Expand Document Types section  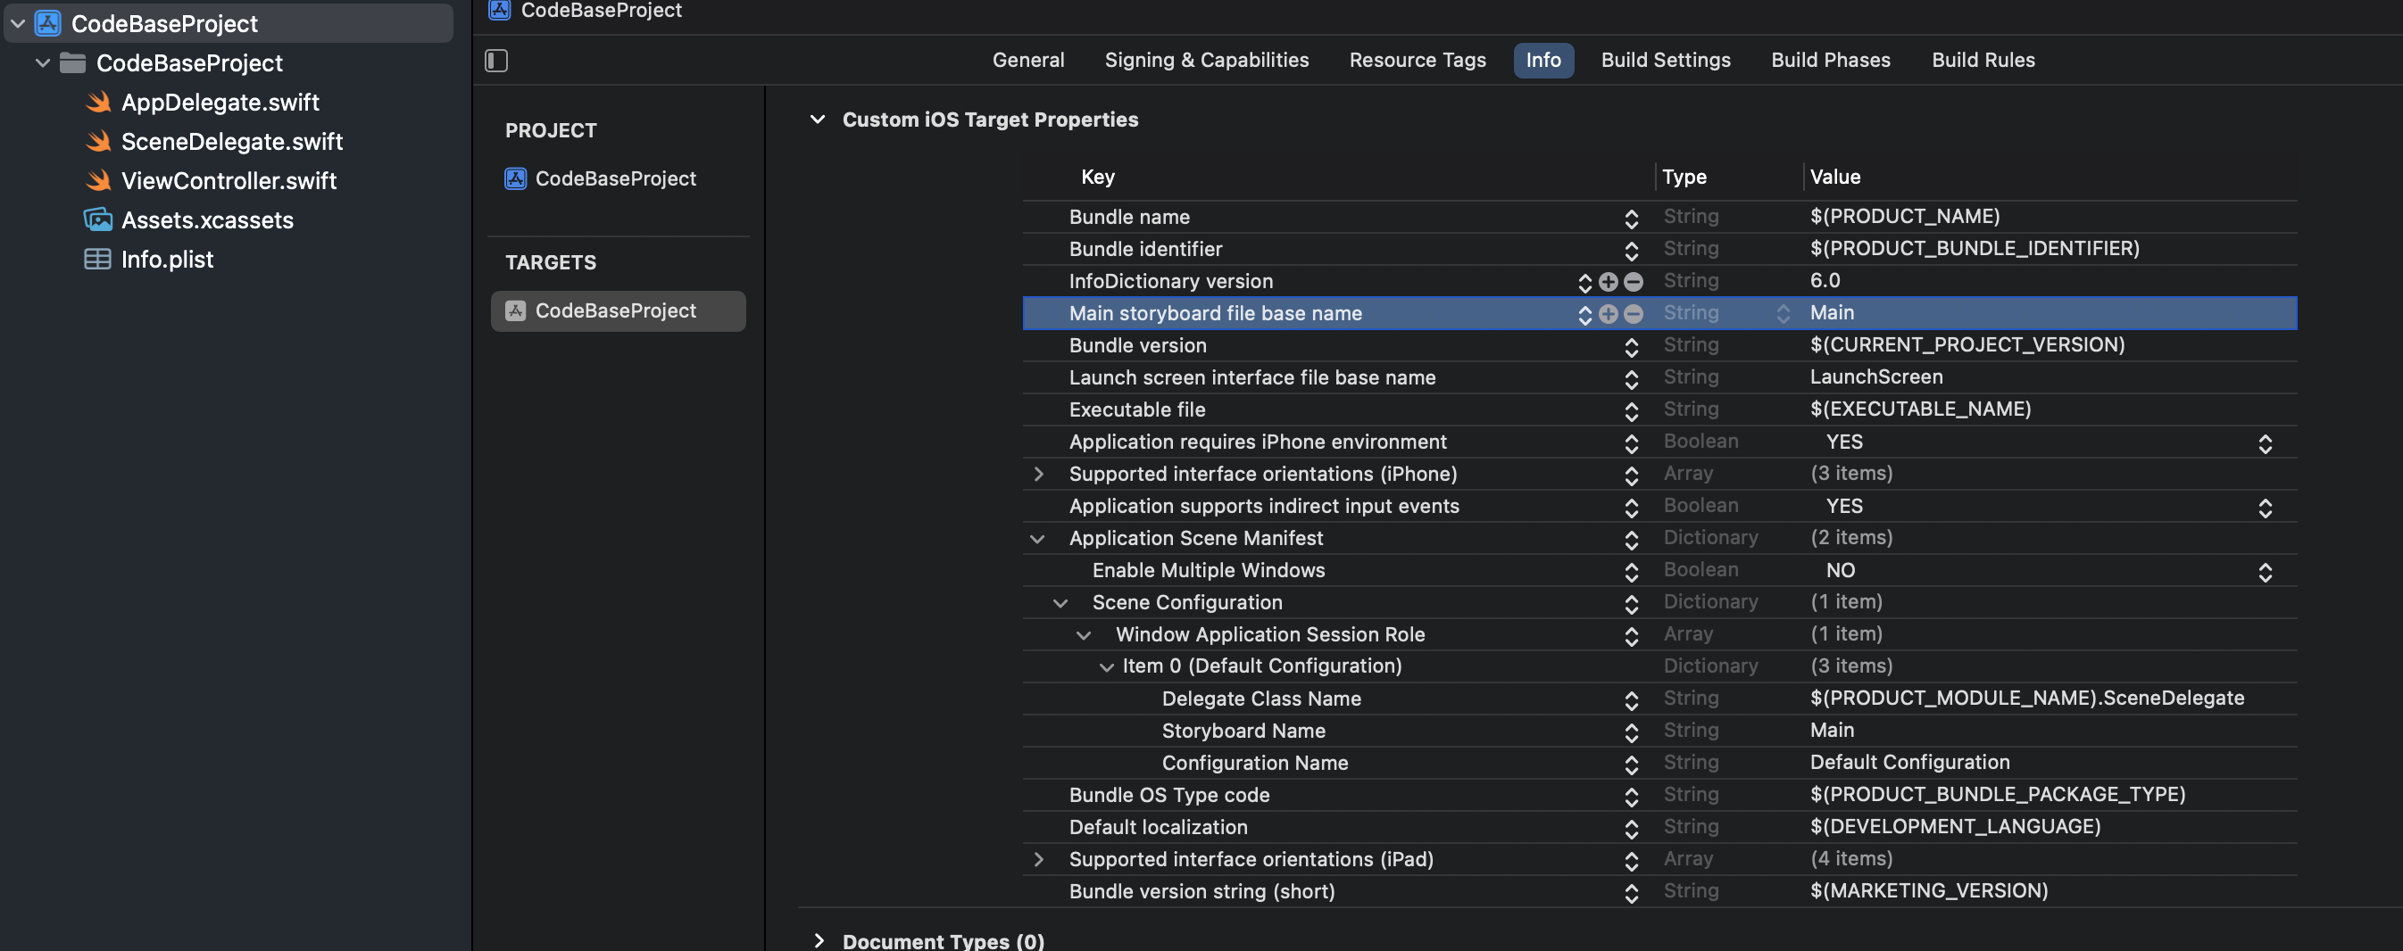(x=818, y=939)
